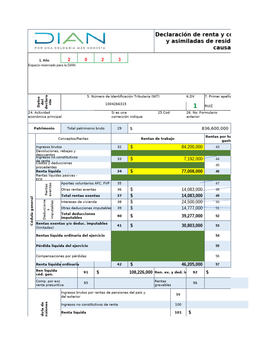
Task: Click the "Otras rentas exentas" label
Action: click(x=86, y=190)
